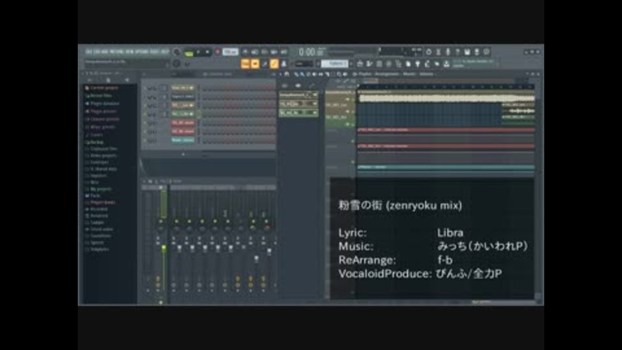Click the transport stop button

[x=207, y=52]
